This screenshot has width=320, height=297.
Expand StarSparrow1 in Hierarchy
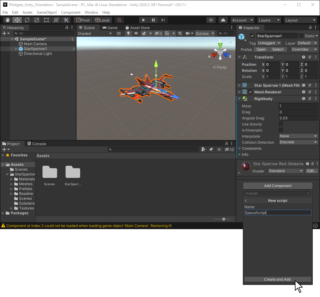[x=16, y=49]
